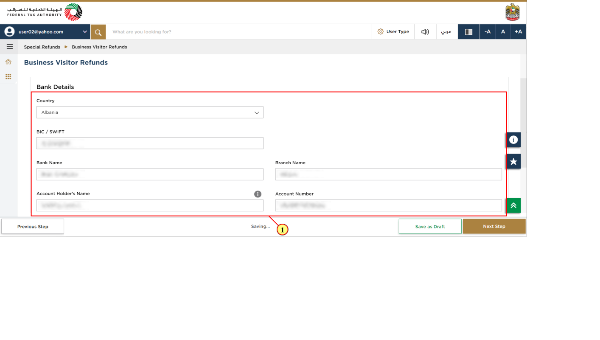Open the hamburger navigation menu
The width and height of the screenshot is (600, 340).
coord(9,47)
